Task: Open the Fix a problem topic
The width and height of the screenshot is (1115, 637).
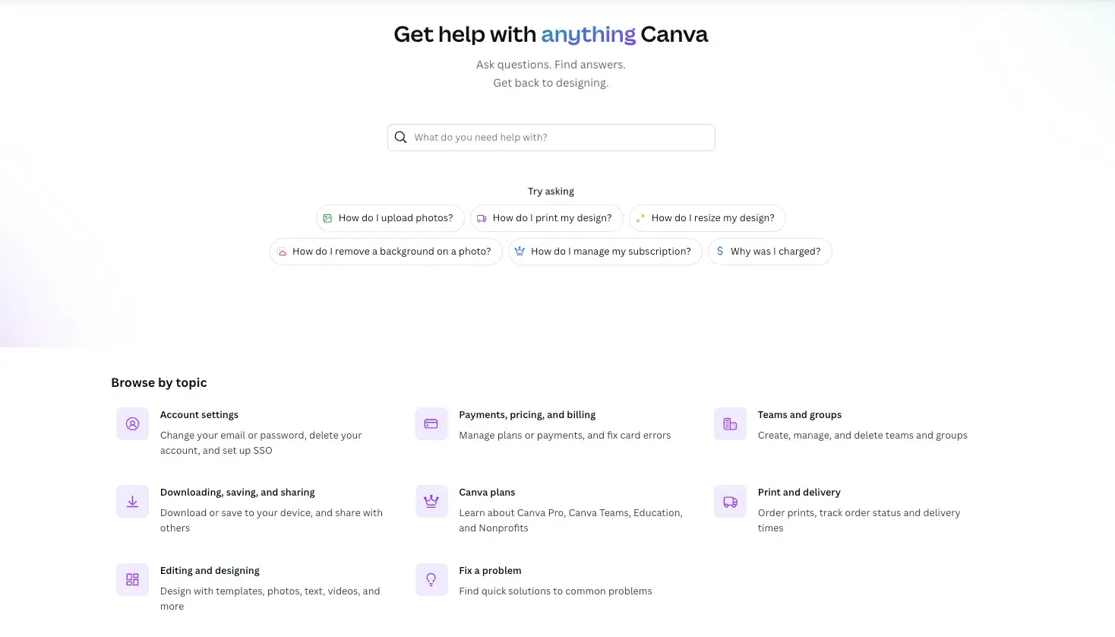Action: coord(490,570)
